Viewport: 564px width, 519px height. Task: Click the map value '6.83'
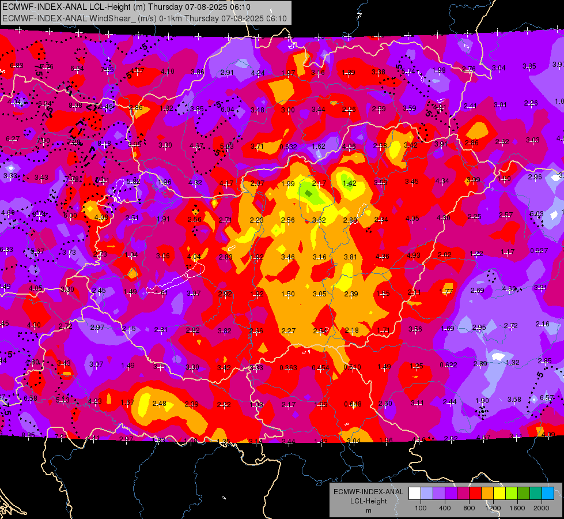[17, 66]
